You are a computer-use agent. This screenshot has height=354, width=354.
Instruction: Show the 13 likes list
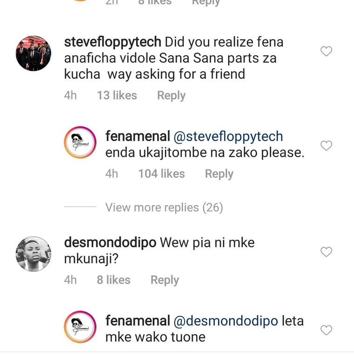click(x=117, y=95)
